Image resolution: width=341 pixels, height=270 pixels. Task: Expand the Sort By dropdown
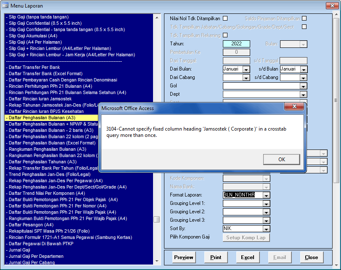pos(266,229)
